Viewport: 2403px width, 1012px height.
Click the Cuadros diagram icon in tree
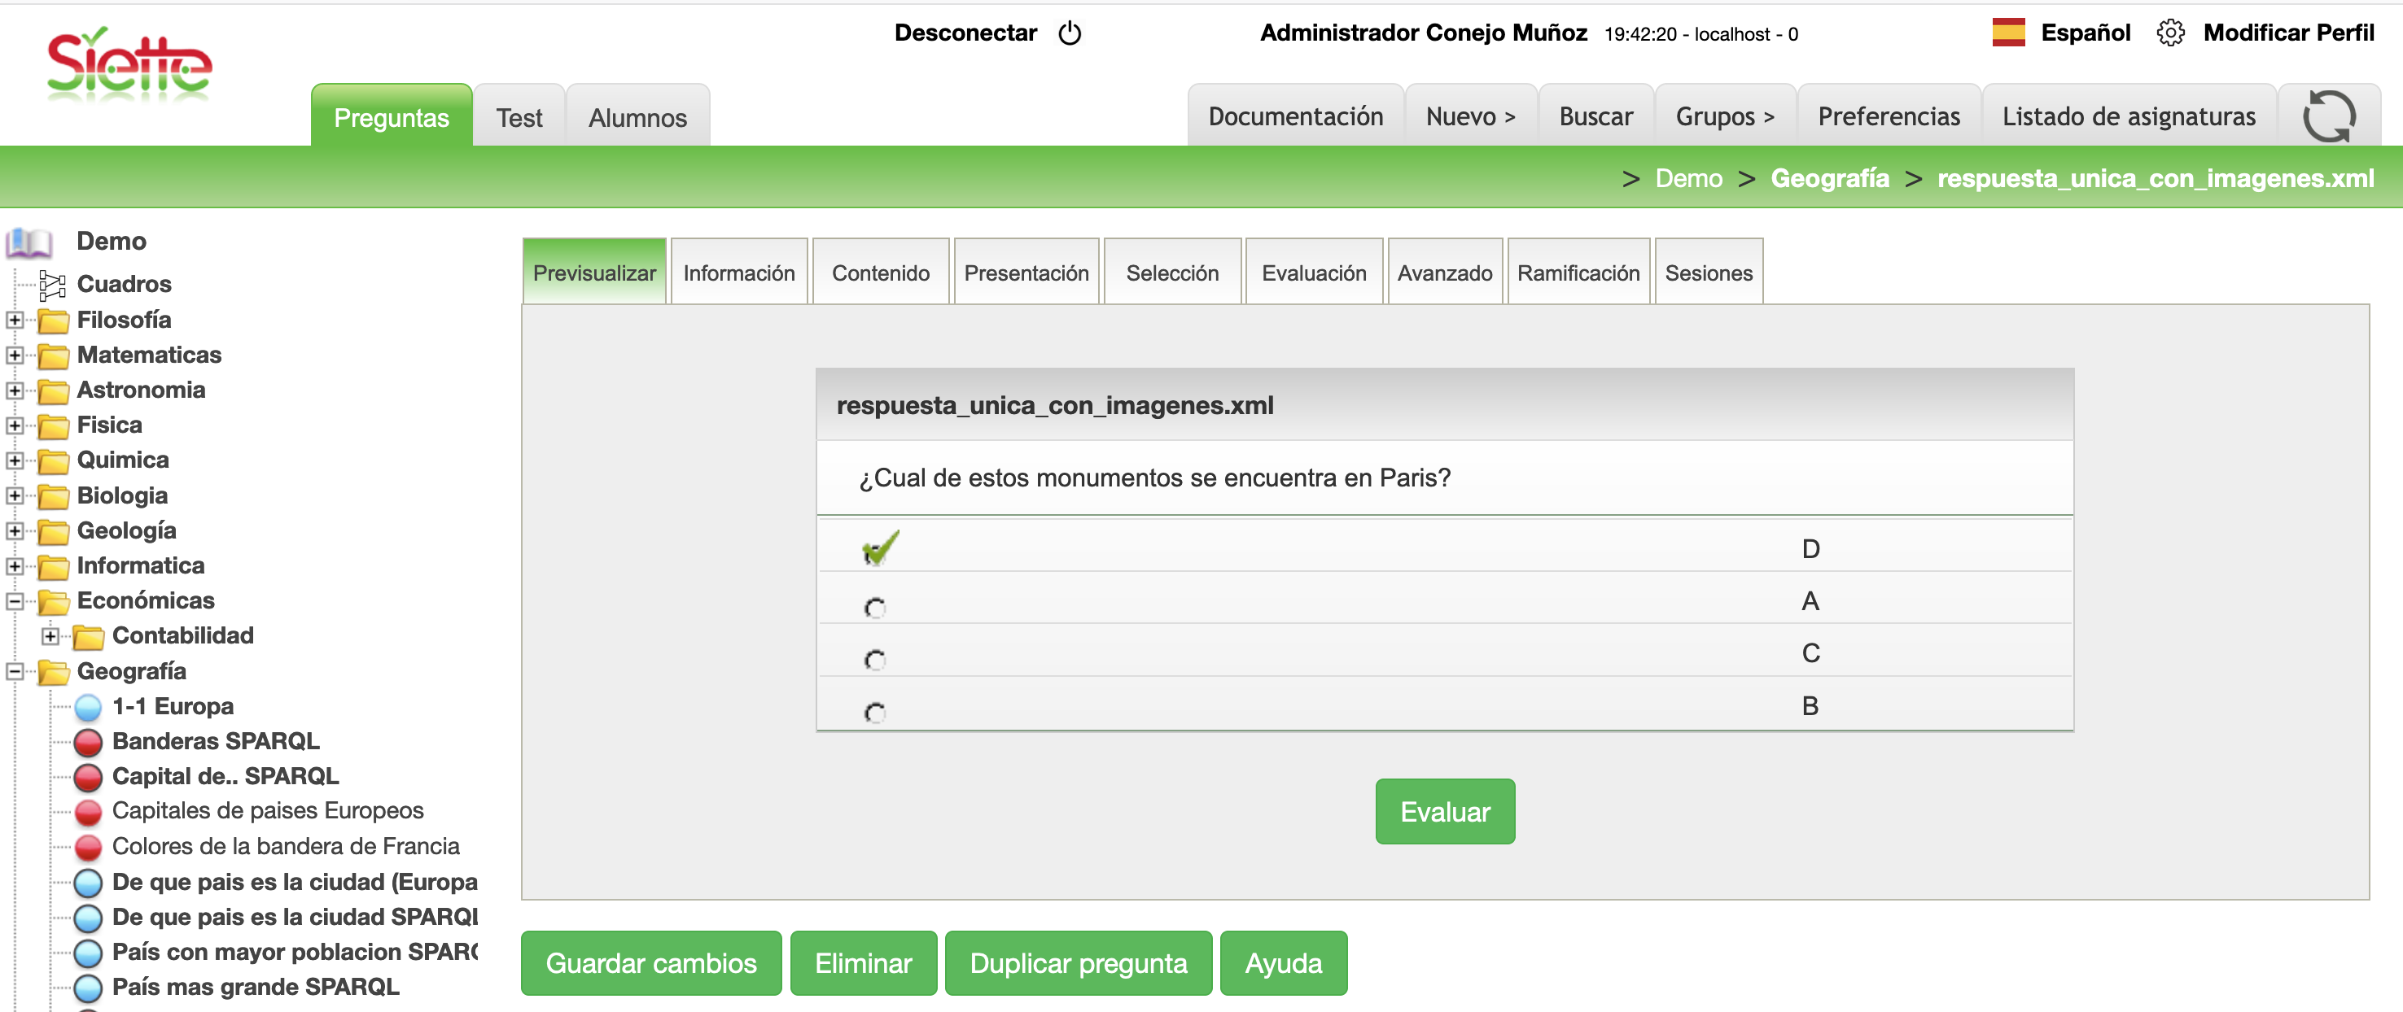[x=52, y=284]
